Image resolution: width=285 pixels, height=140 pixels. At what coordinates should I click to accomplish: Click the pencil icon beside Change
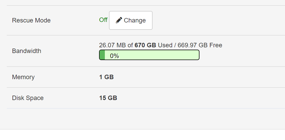[x=119, y=20]
